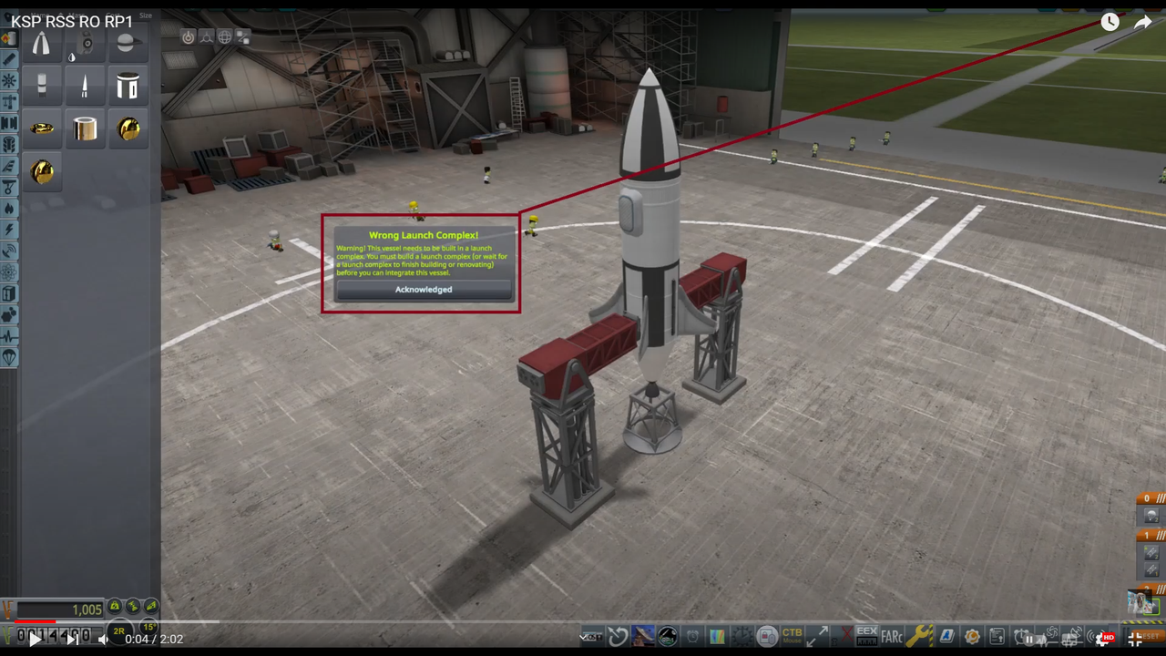Toggle HD quality settings gear

[1103, 639]
